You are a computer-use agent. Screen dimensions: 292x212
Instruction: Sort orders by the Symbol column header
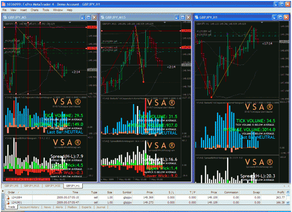click(x=123, y=192)
